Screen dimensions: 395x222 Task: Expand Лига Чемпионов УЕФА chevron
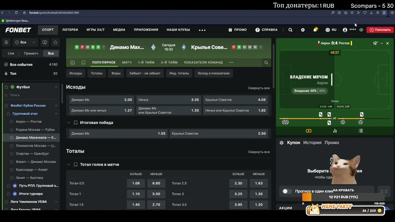pyautogui.click(x=56, y=202)
